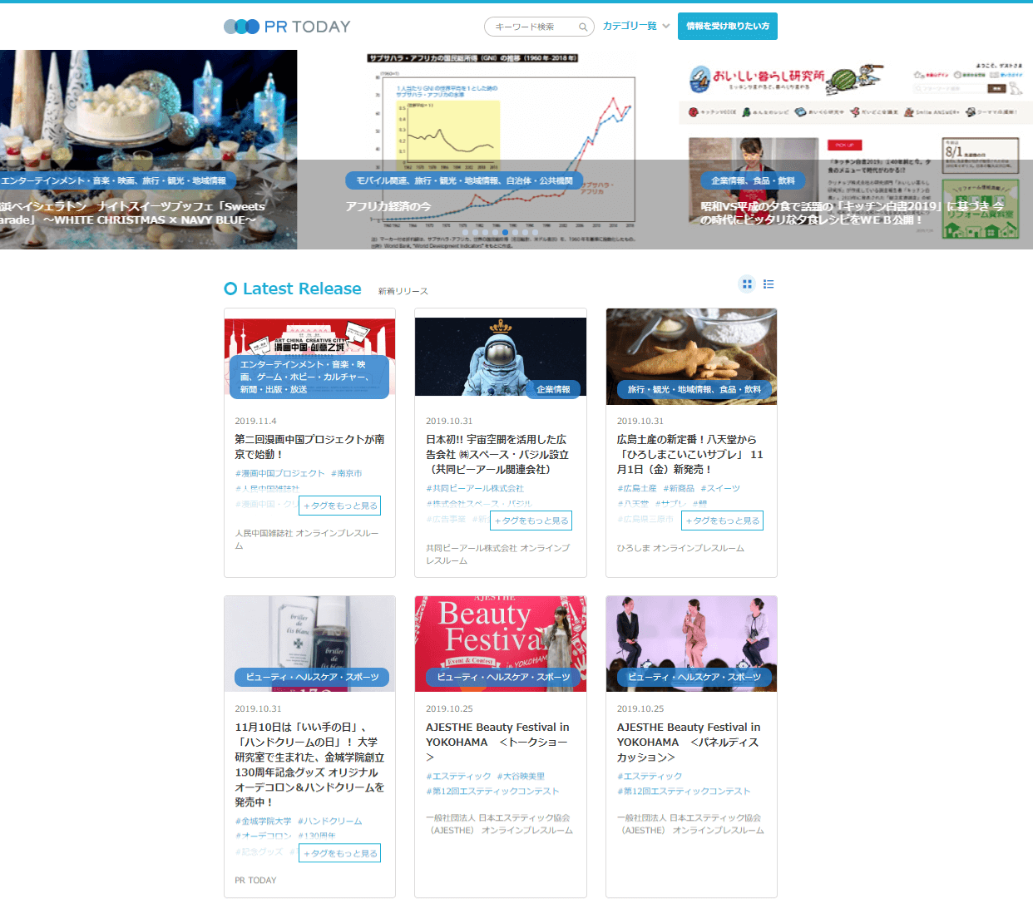Click 企業情報、食品・飲料 badge on carousel
The height and width of the screenshot is (903, 1033).
click(753, 180)
